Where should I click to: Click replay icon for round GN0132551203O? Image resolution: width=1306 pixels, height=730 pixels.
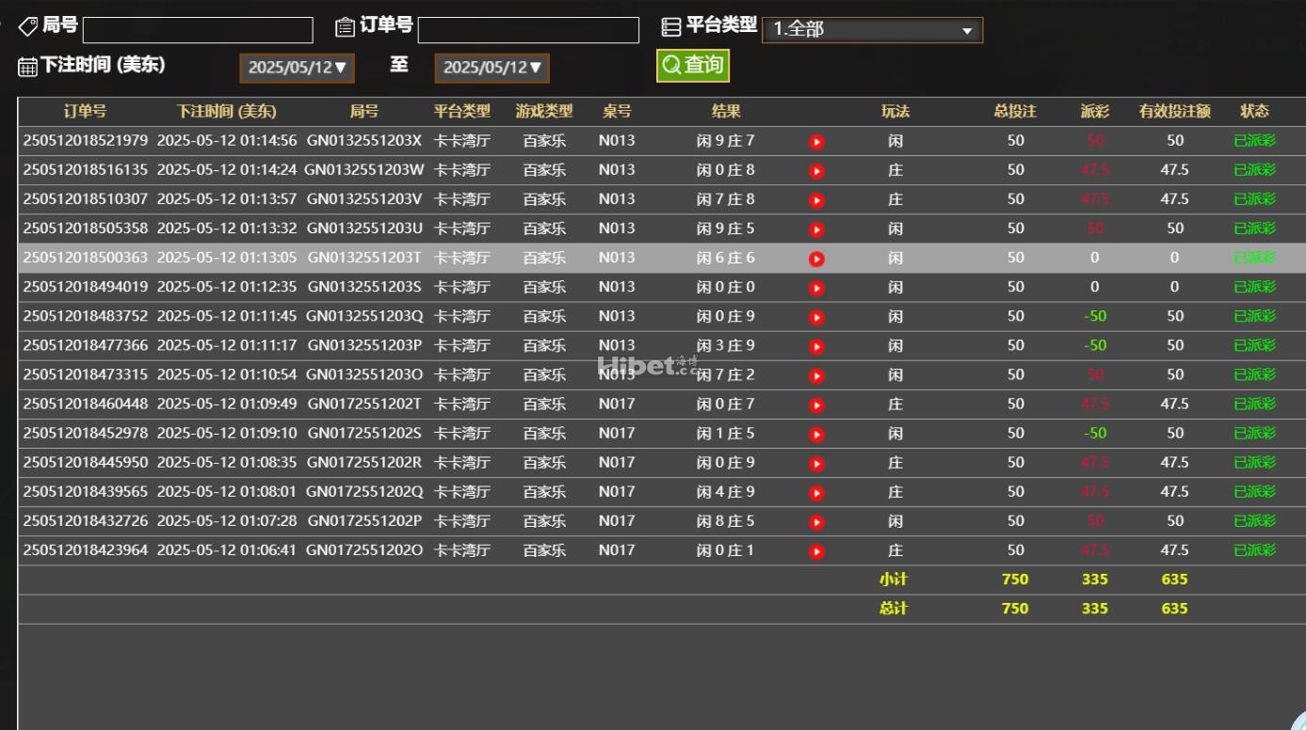pos(816,375)
